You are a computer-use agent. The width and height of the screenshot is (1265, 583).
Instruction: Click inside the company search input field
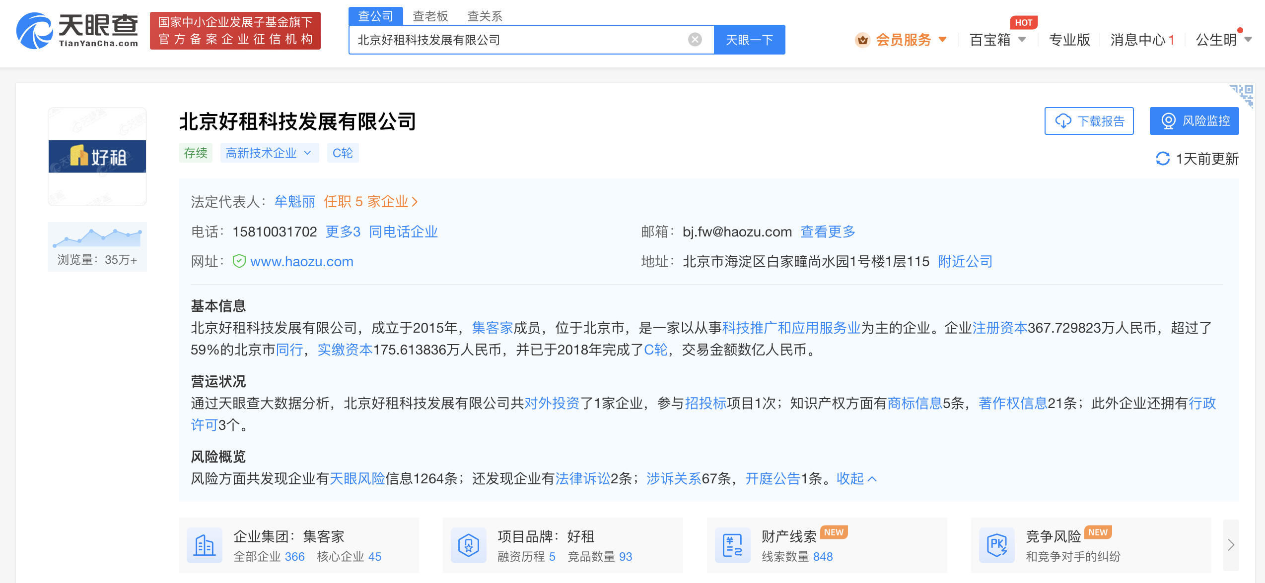521,40
